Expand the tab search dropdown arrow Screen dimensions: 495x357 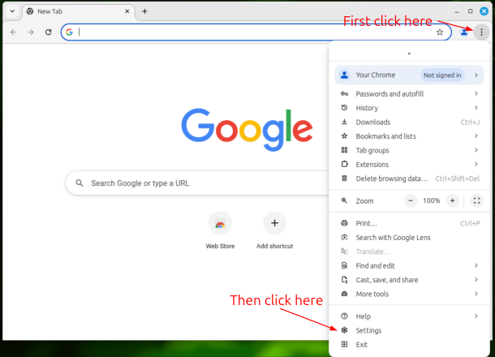pyautogui.click(x=12, y=11)
